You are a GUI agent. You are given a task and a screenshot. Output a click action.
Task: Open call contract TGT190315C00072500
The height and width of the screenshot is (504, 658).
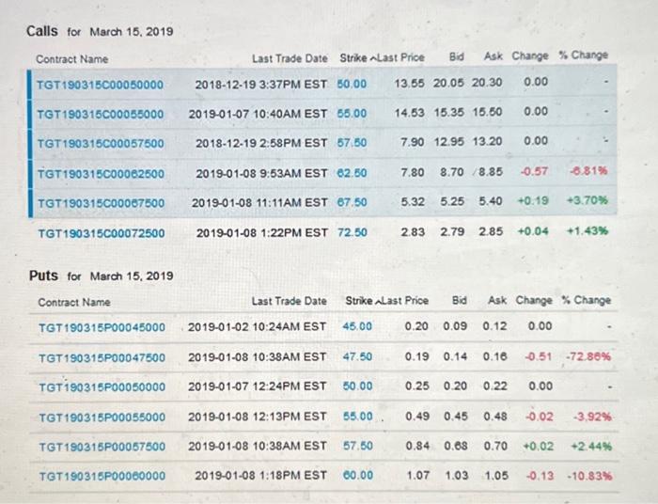(102, 233)
